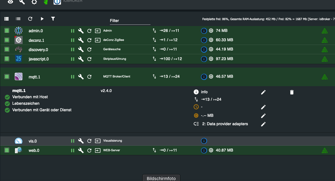Switch to the table list view
The width and height of the screenshot is (335, 181).
(7, 19)
